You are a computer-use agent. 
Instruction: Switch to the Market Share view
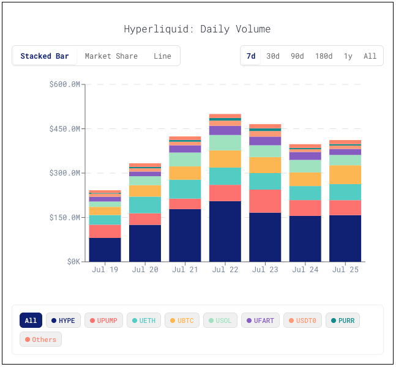pyautogui.click(x=111, y=56)
